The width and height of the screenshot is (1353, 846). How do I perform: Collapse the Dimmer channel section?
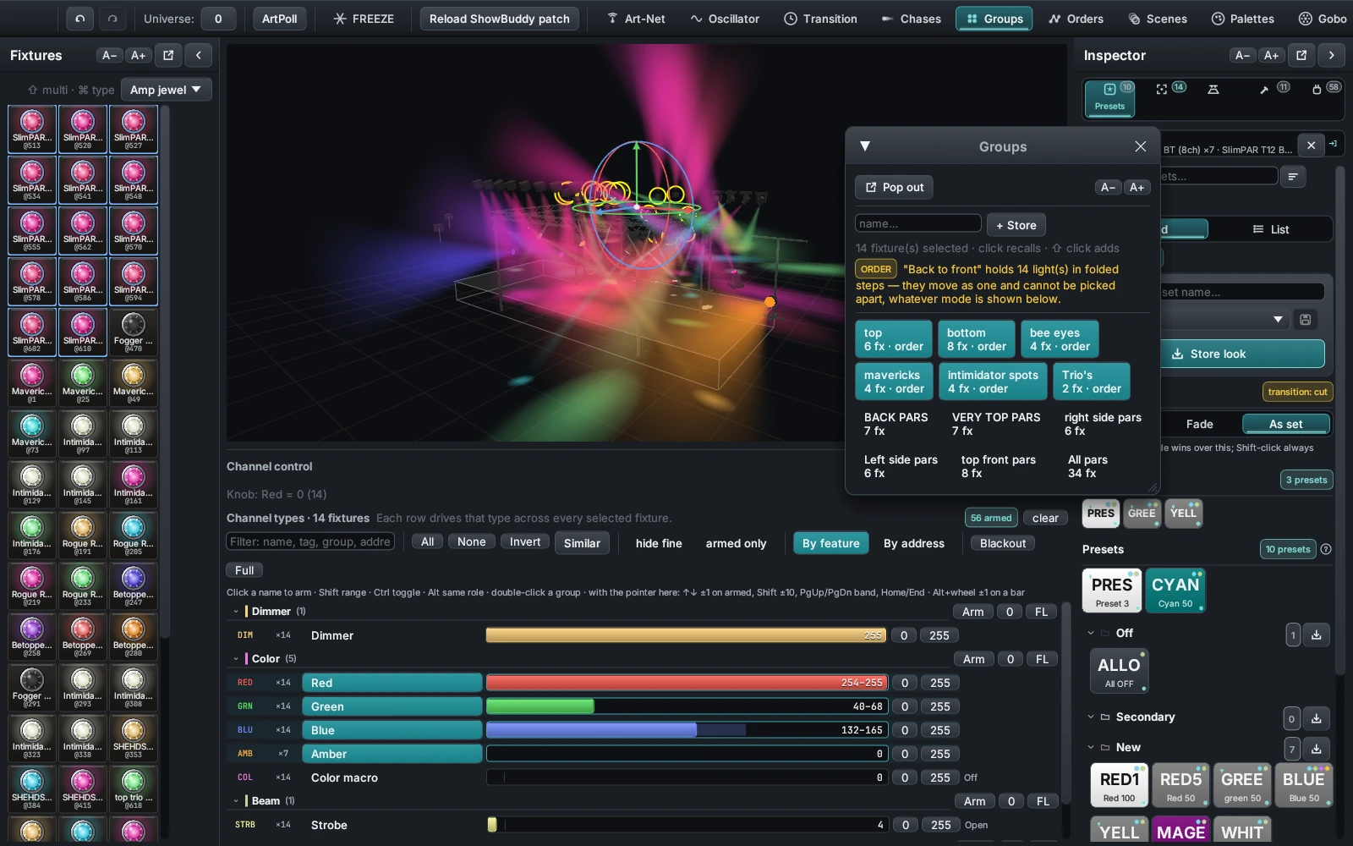click(x=236, y=611)
